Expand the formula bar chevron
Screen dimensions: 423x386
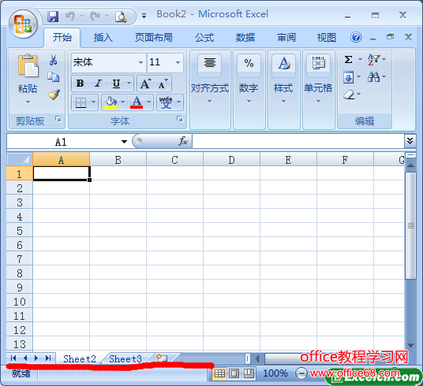(x=410, y=141)
